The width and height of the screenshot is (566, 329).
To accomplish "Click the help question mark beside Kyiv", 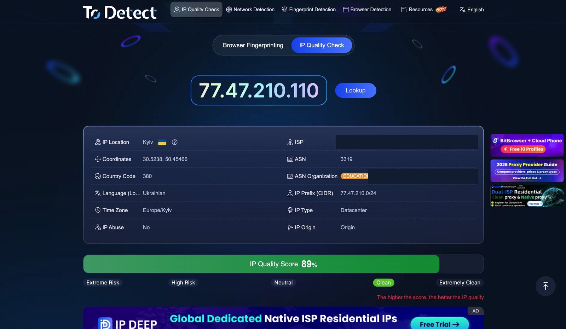I will coord(174,142).
